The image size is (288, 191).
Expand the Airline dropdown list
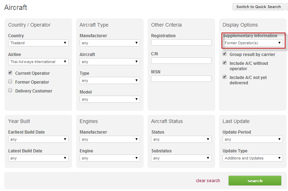(38, 62)
